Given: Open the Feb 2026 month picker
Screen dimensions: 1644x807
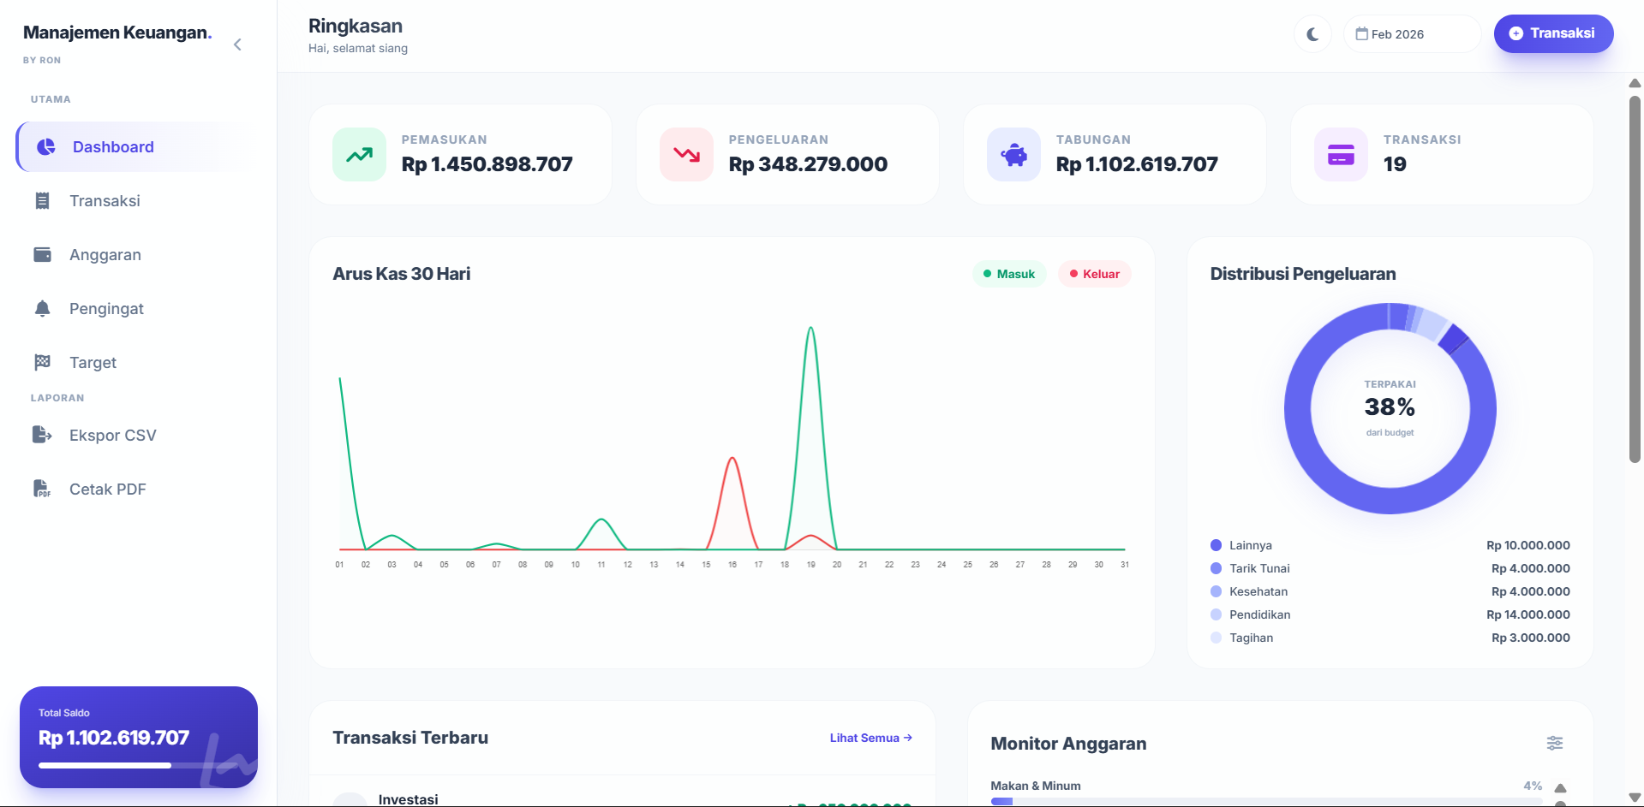Looking at the screenshot, I should point(1412,34).
